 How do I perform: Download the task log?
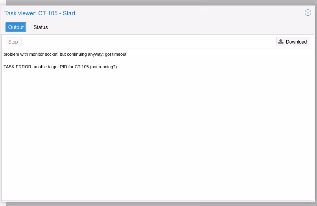point(293,42)
